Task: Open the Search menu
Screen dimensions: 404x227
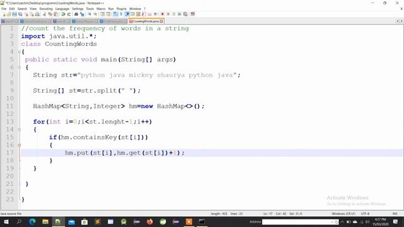Action: tap(22, 9)
